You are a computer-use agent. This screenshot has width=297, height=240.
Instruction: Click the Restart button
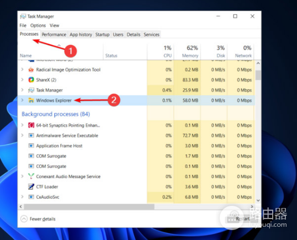click(243, 219)
